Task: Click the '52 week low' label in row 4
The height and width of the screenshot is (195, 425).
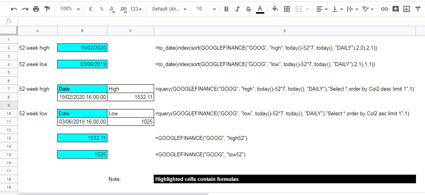Action: 33,64
